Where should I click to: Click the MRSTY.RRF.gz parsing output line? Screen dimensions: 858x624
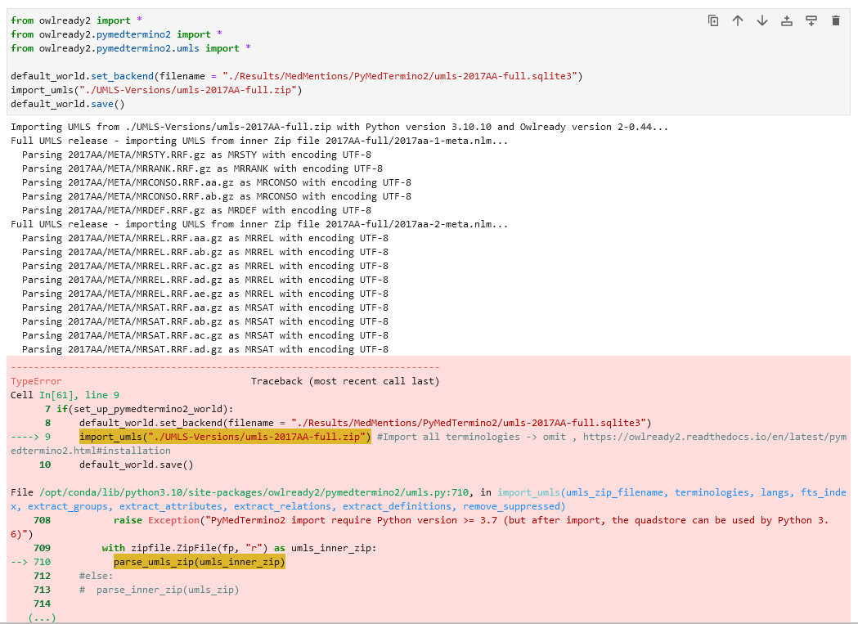coord(196,155)
